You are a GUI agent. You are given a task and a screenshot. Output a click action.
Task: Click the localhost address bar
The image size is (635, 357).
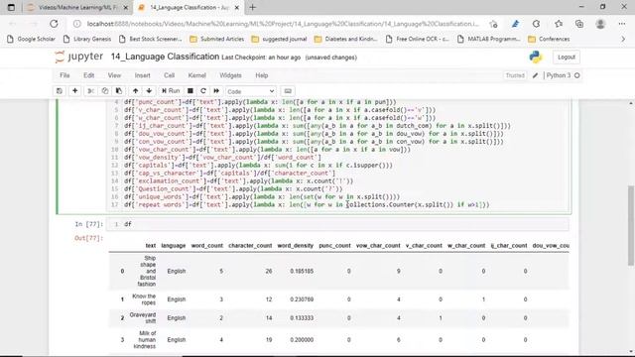[x=283, y=24]
